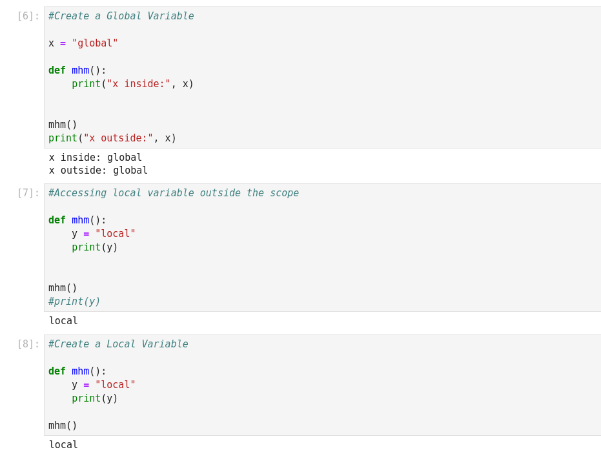This screenshot has width=601, height=452.
Task: Click y = "local" line in cell 8
Action: [103, 385]
